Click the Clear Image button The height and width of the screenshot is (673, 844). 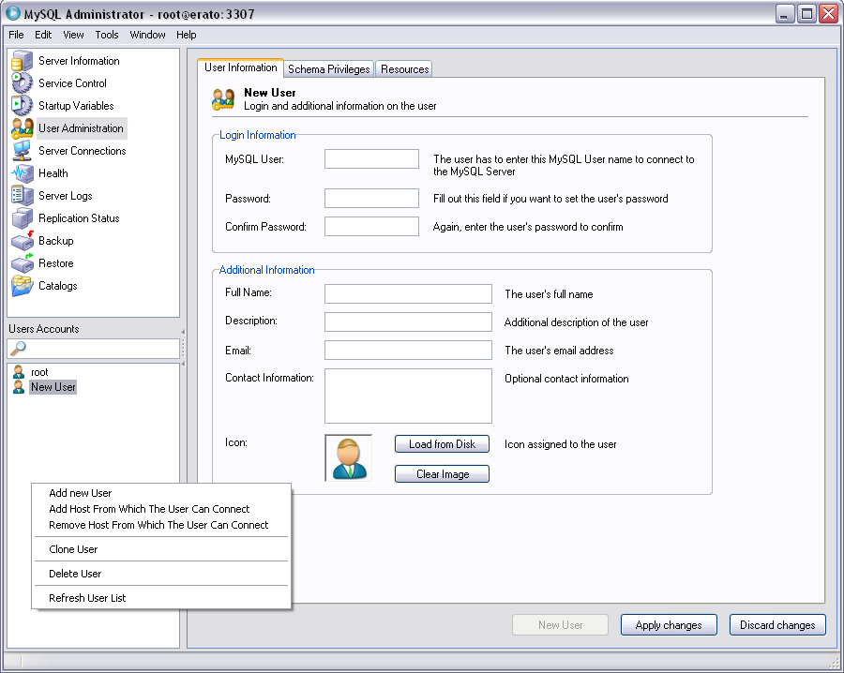coord(442,474)
